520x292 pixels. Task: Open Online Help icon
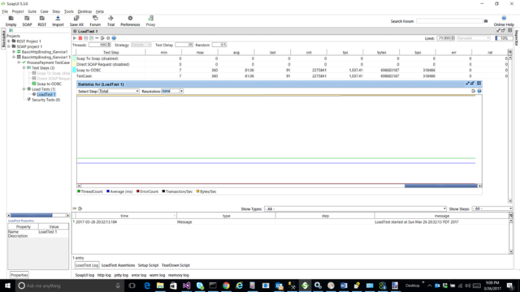[x=504, y=21]
